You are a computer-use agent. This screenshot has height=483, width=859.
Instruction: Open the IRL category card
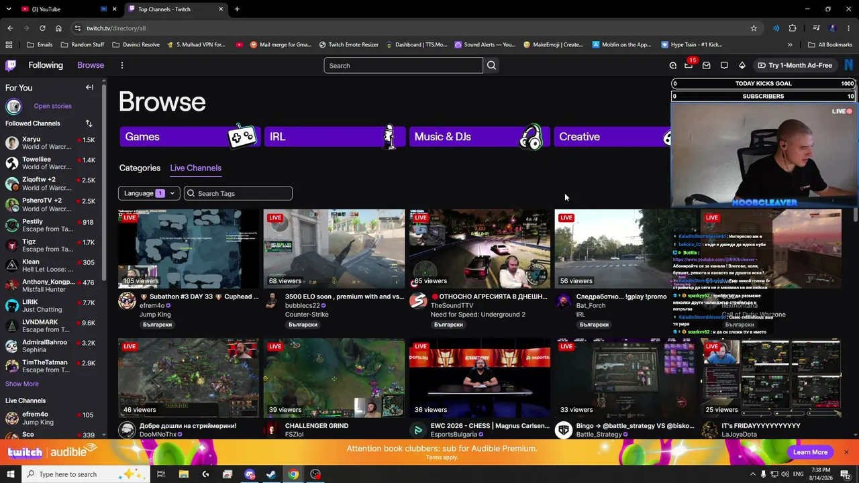335,137
